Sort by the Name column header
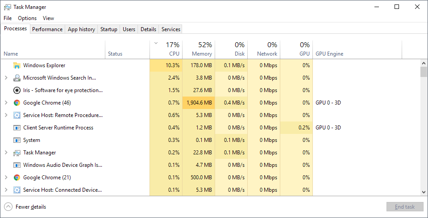 [53, 49]
